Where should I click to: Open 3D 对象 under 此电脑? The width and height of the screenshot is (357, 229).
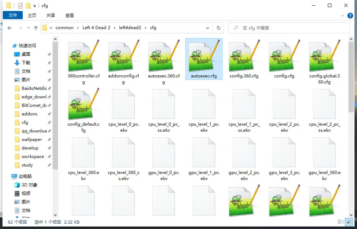click(x=29, y=185)
